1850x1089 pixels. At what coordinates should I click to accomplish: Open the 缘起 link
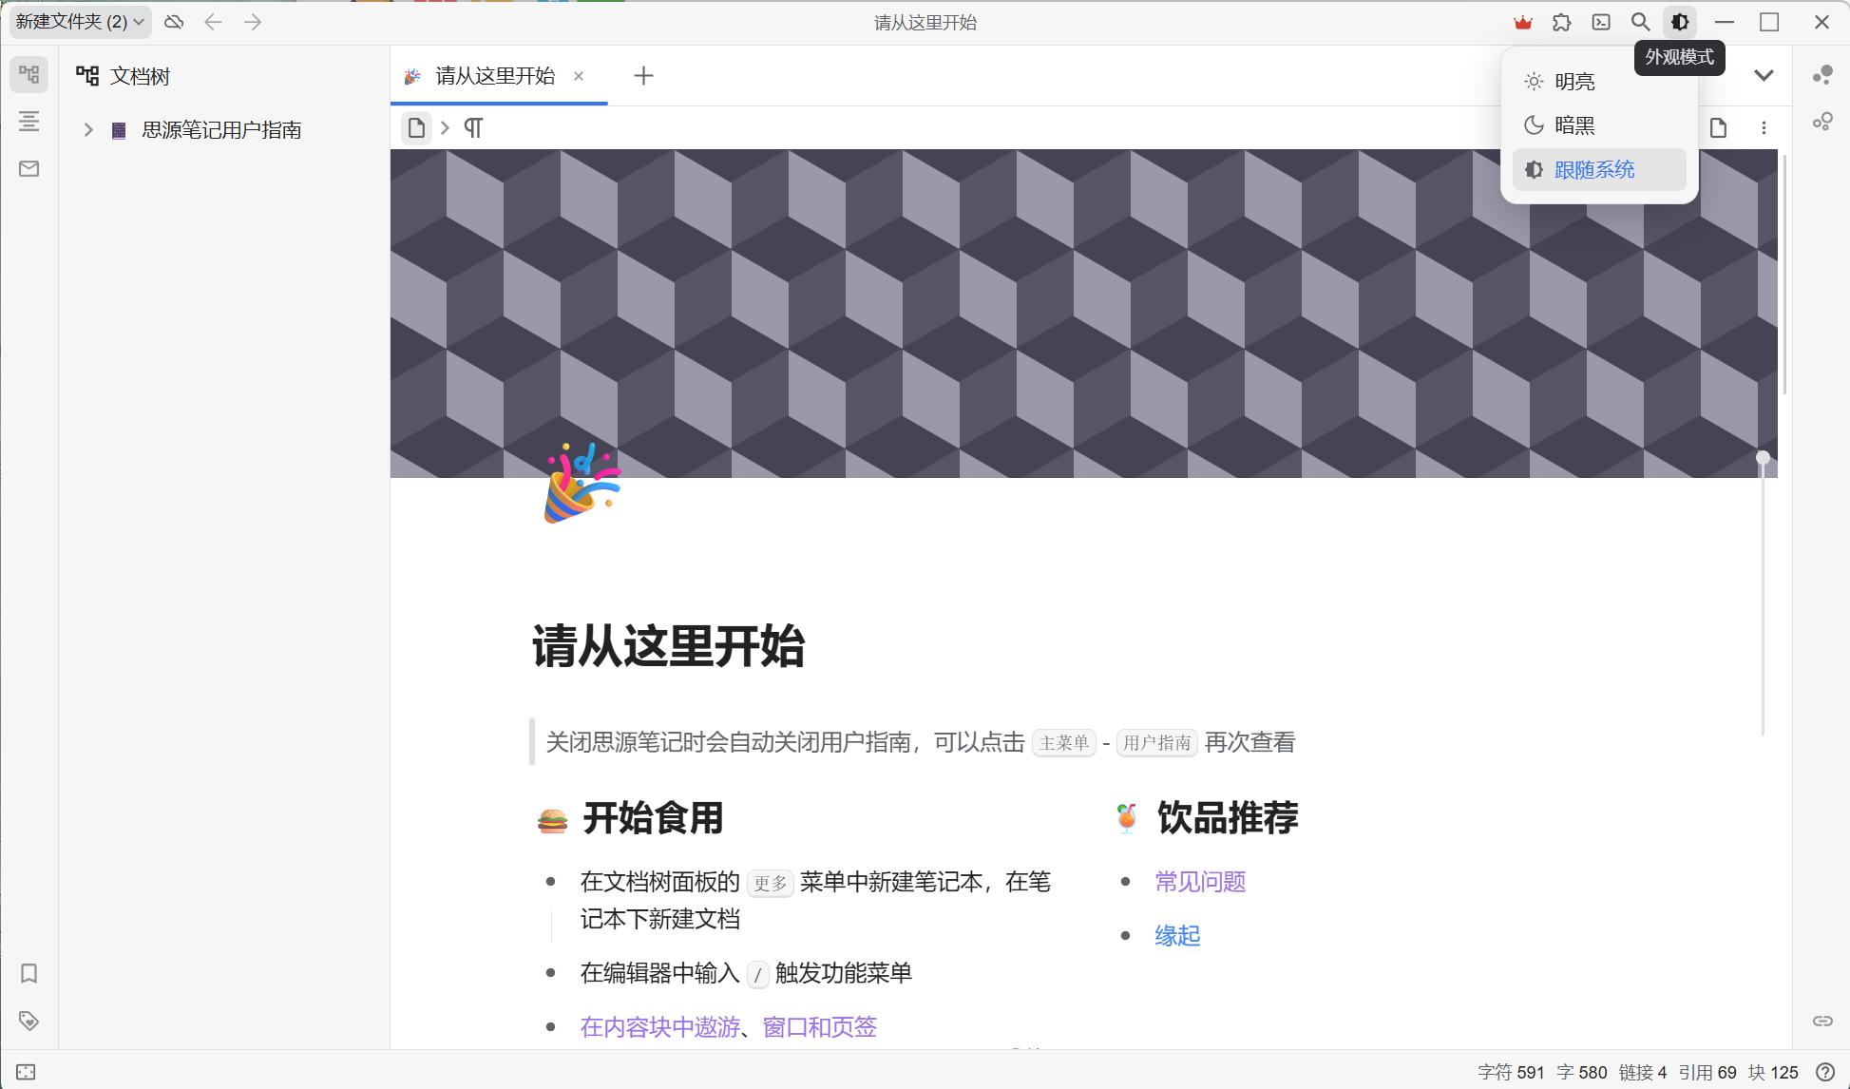coord(1176,935)
